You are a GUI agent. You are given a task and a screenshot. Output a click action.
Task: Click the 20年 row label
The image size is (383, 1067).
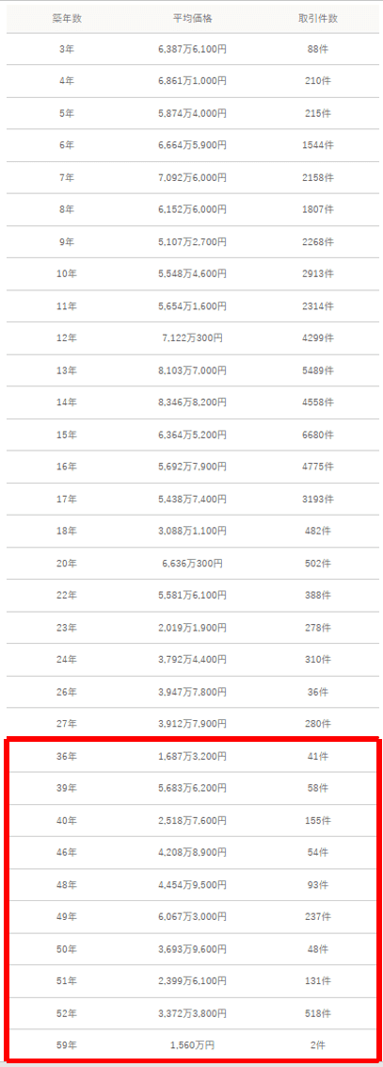pos(67,563)
